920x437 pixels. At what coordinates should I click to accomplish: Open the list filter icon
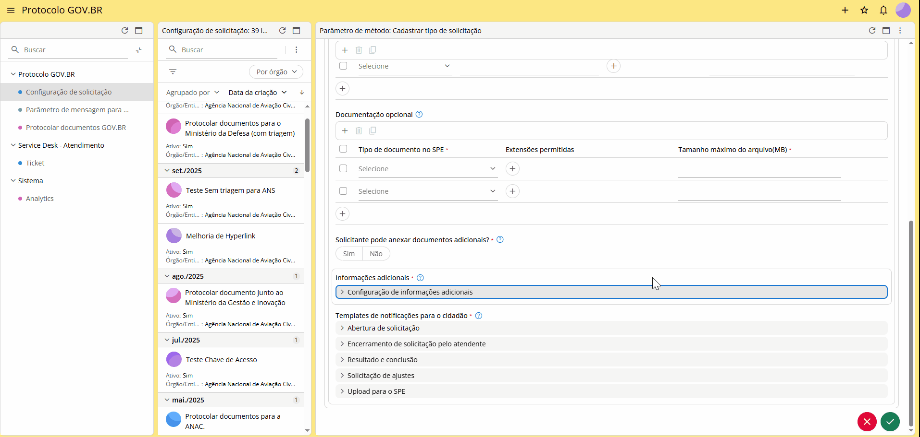click(173, 71)
